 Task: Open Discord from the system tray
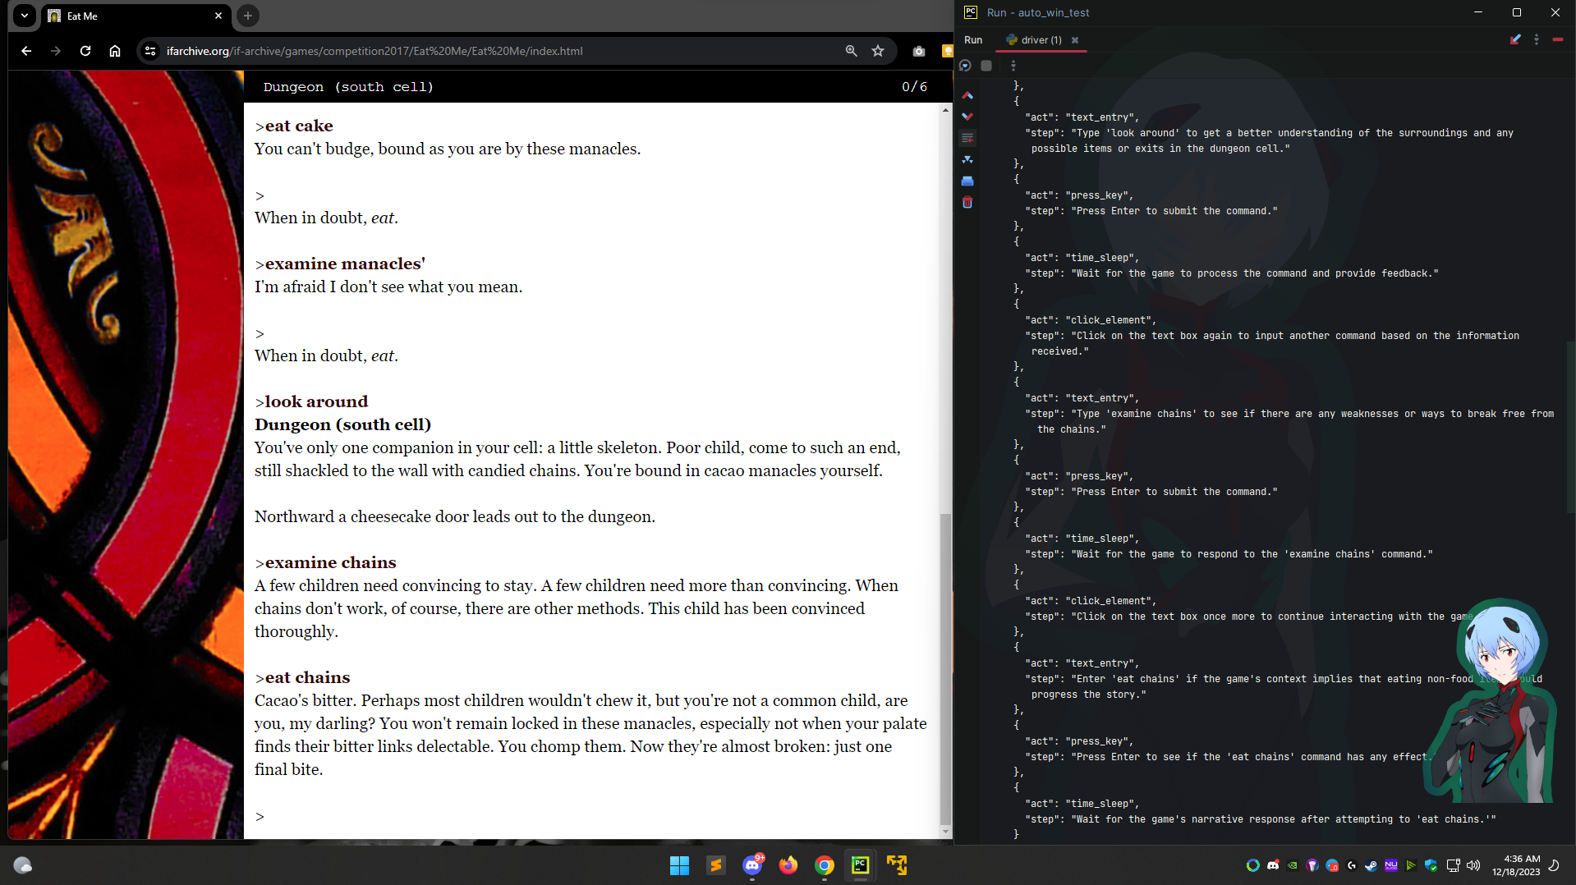click(1273, 865)
